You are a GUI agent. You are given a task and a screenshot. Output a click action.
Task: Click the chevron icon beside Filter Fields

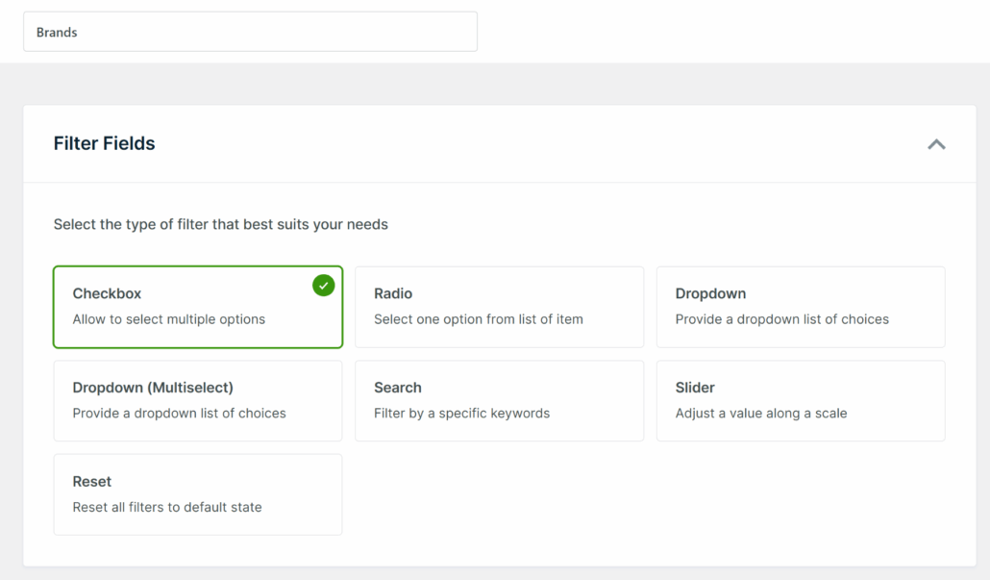(x=936, y=143)
